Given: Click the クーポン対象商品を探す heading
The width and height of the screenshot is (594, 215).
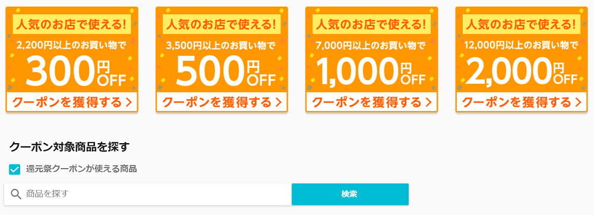Looking at the screenshot, I should [69, 147].
